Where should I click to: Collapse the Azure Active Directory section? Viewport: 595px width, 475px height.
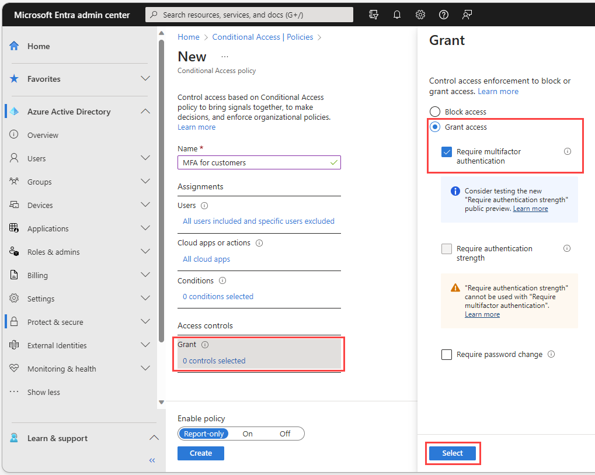[x=145, y=112]
